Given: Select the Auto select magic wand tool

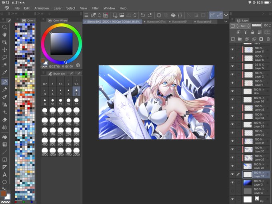Looking at the screenshot, I should tap(4, 65).
